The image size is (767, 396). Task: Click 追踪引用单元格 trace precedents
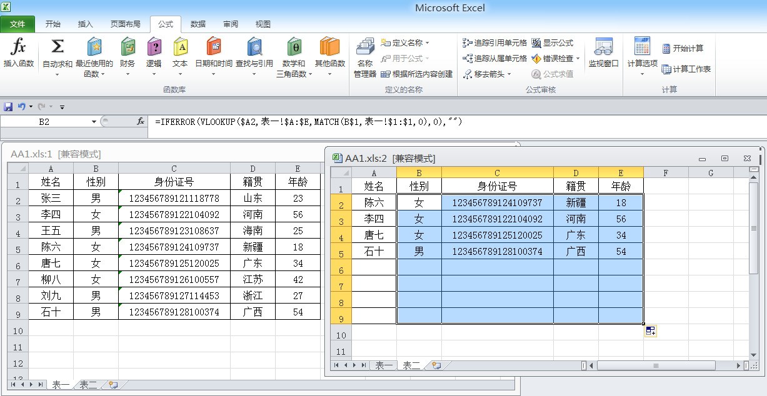click(494, 43)
